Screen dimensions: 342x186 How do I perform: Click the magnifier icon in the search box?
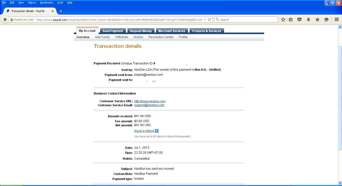click(x=217, y=20)
